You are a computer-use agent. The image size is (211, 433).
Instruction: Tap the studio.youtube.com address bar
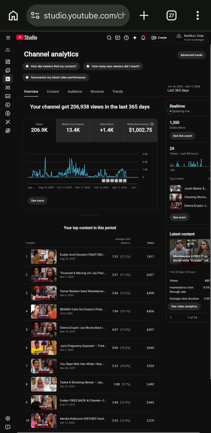[78, 15]
